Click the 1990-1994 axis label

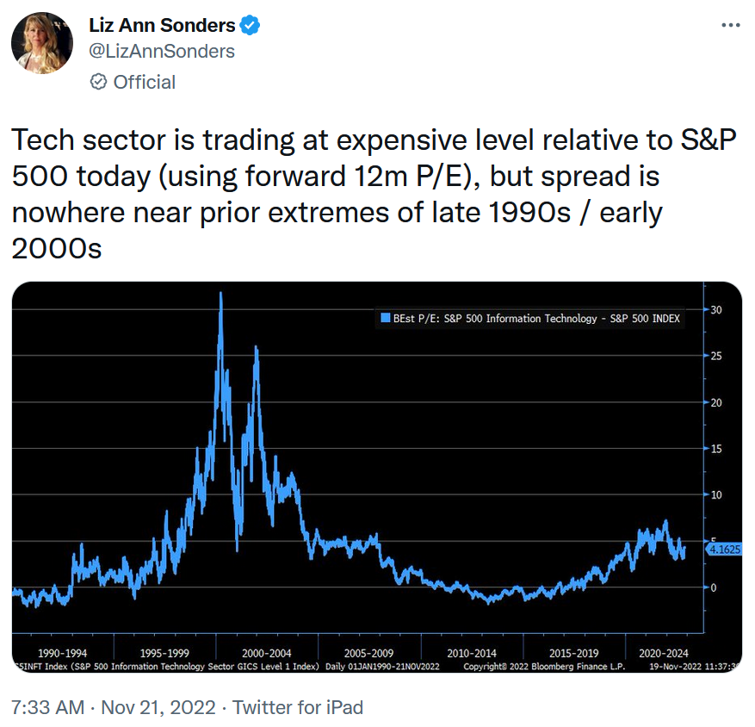64,653
